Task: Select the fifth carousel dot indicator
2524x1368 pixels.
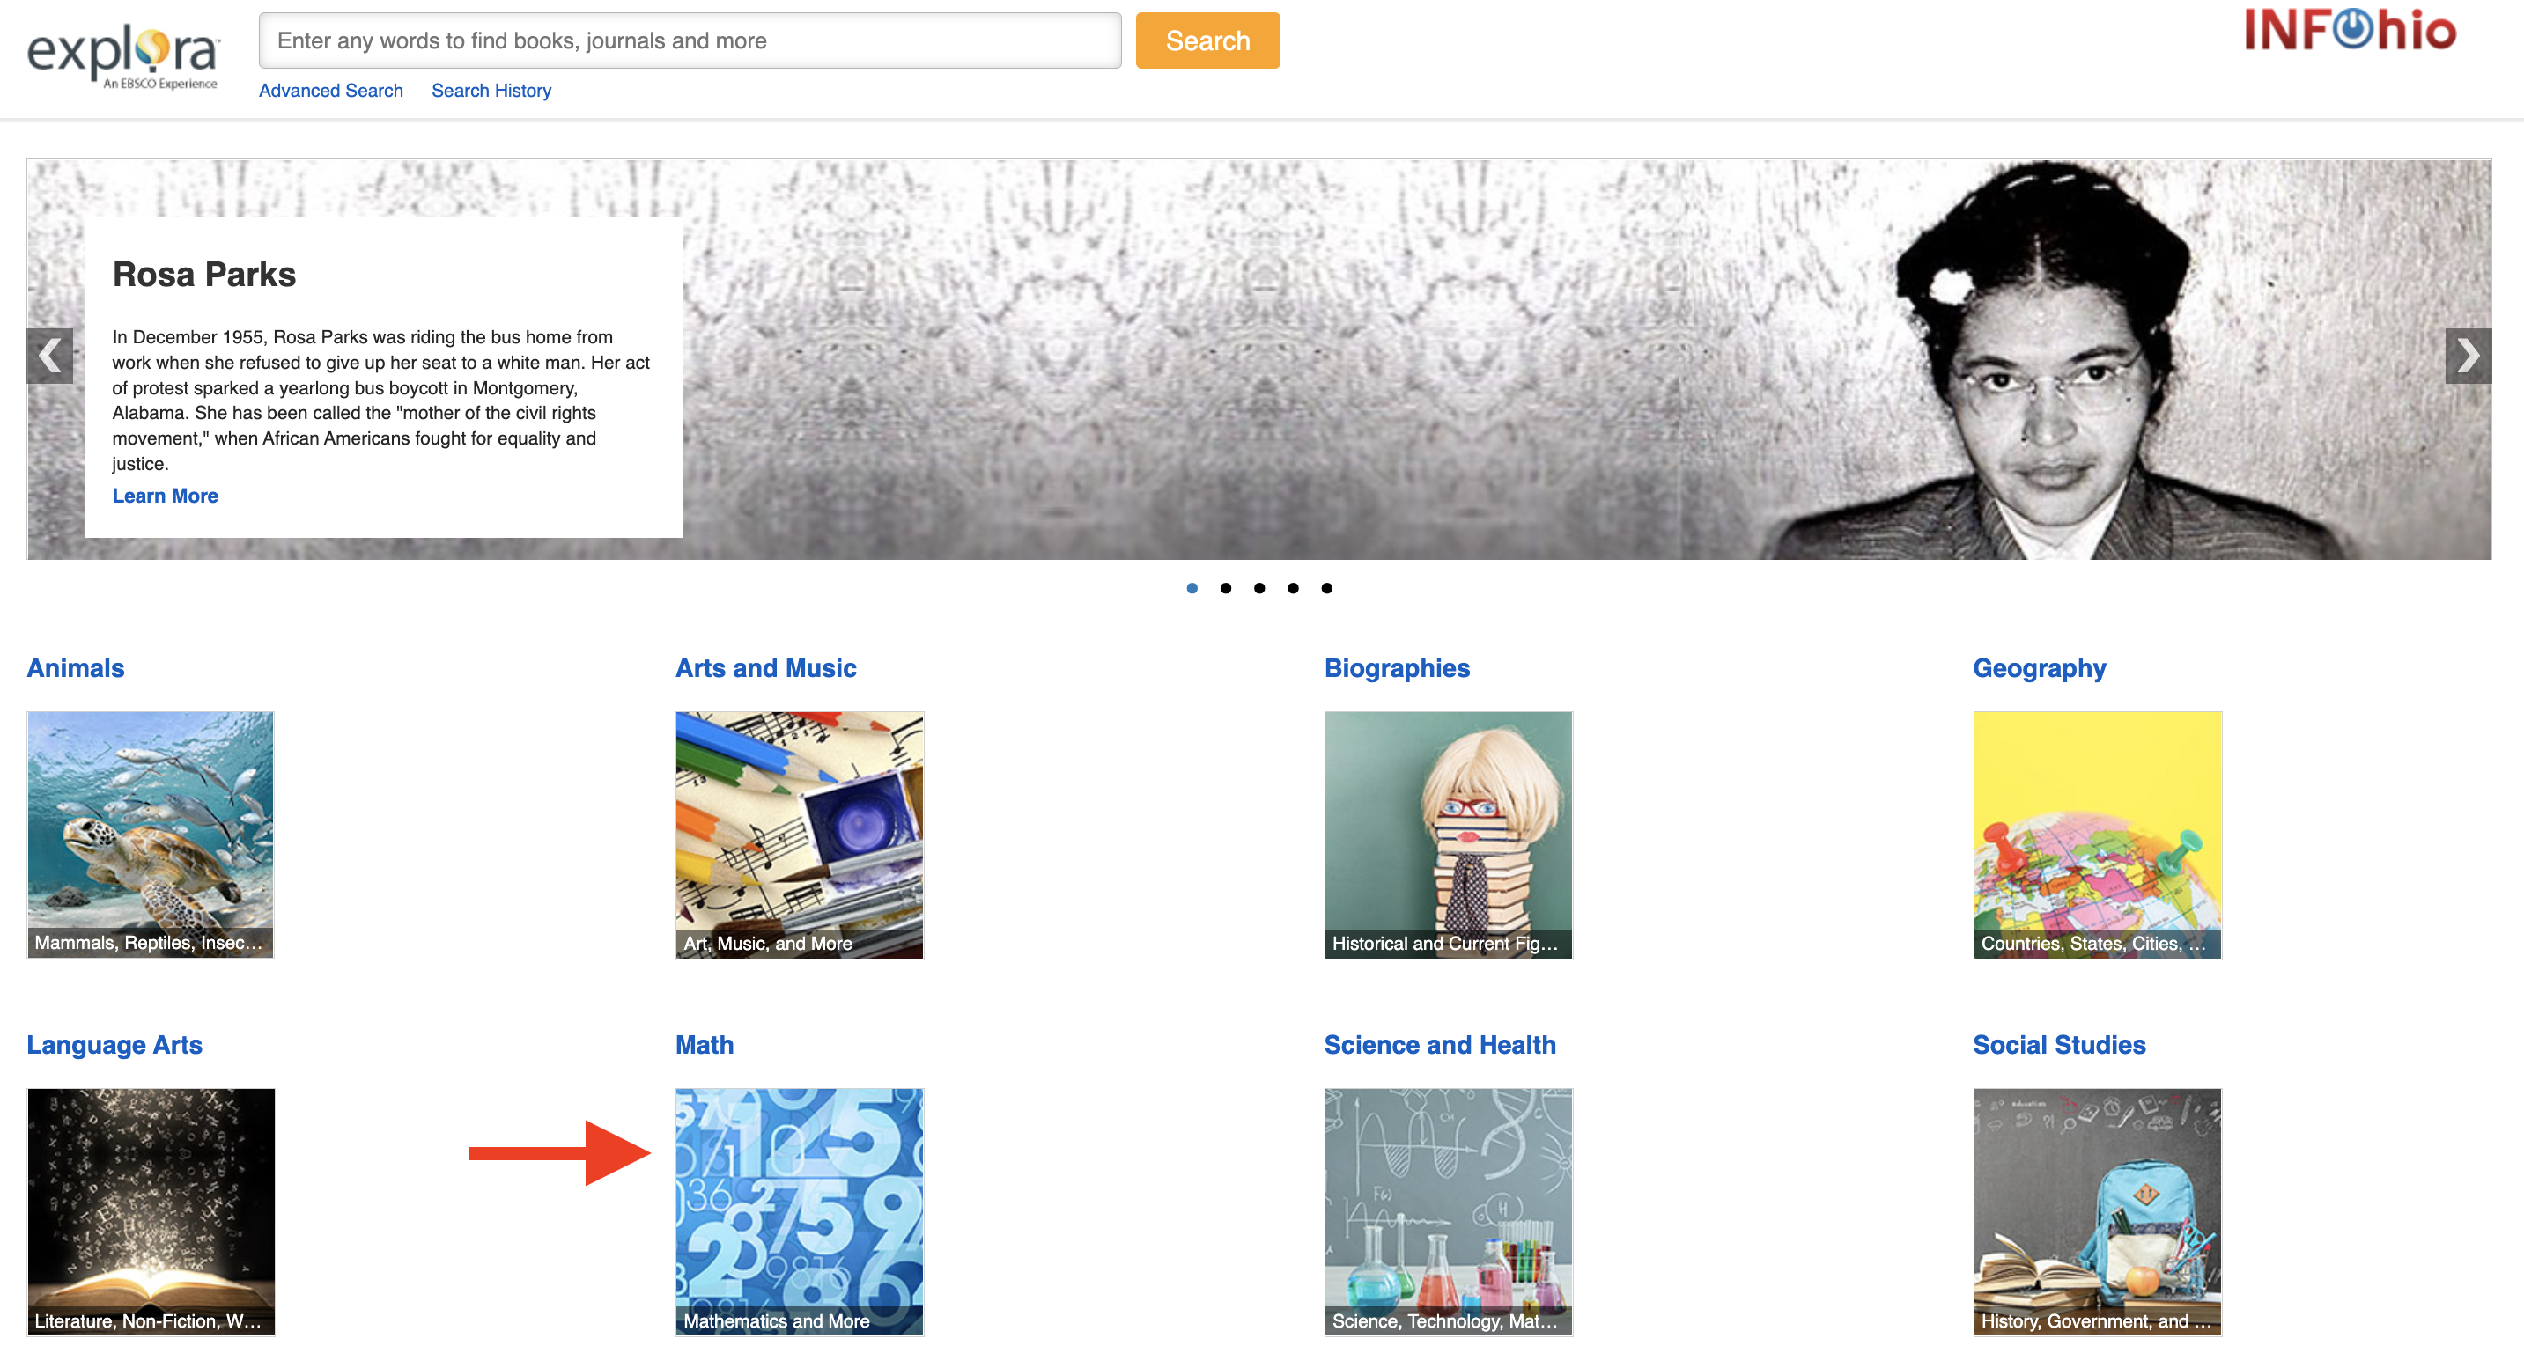Action: coord(1326,587)
